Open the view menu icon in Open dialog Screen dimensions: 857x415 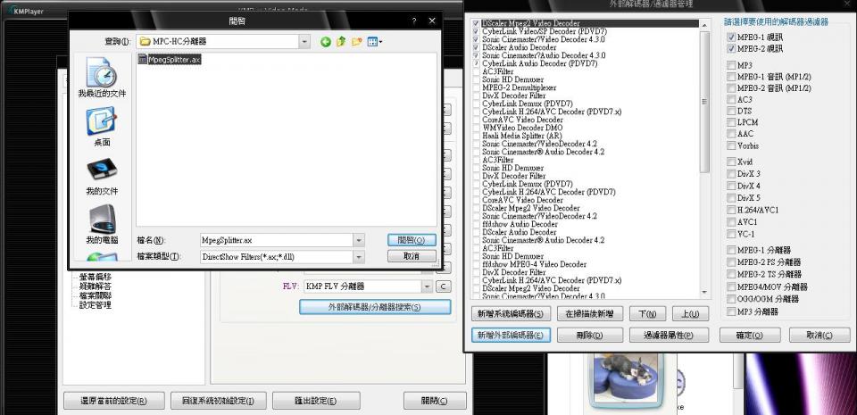point(375,41)
